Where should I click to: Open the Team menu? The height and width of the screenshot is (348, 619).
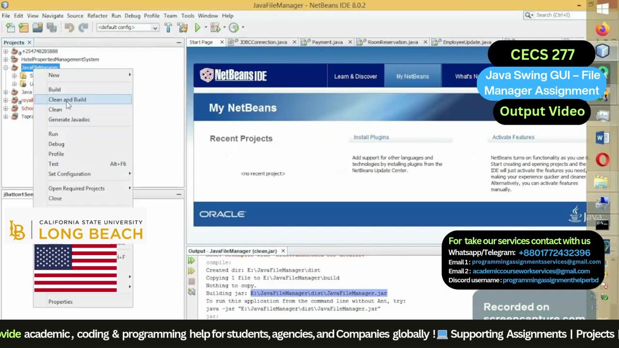coord(170,15)
